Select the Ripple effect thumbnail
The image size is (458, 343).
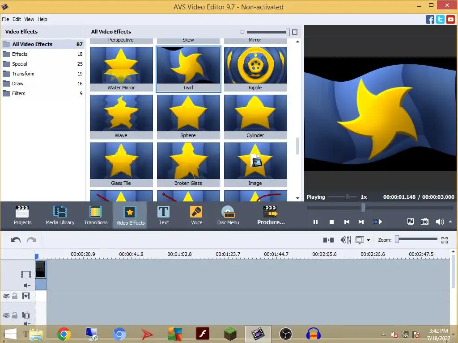(x=255, y=69)
